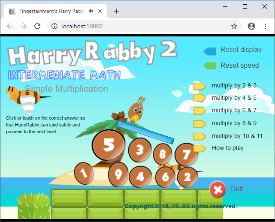Click the 'Click or touch on the correct answer' instructions
This screenshot has width=275, height=222.
click(45, 125)
